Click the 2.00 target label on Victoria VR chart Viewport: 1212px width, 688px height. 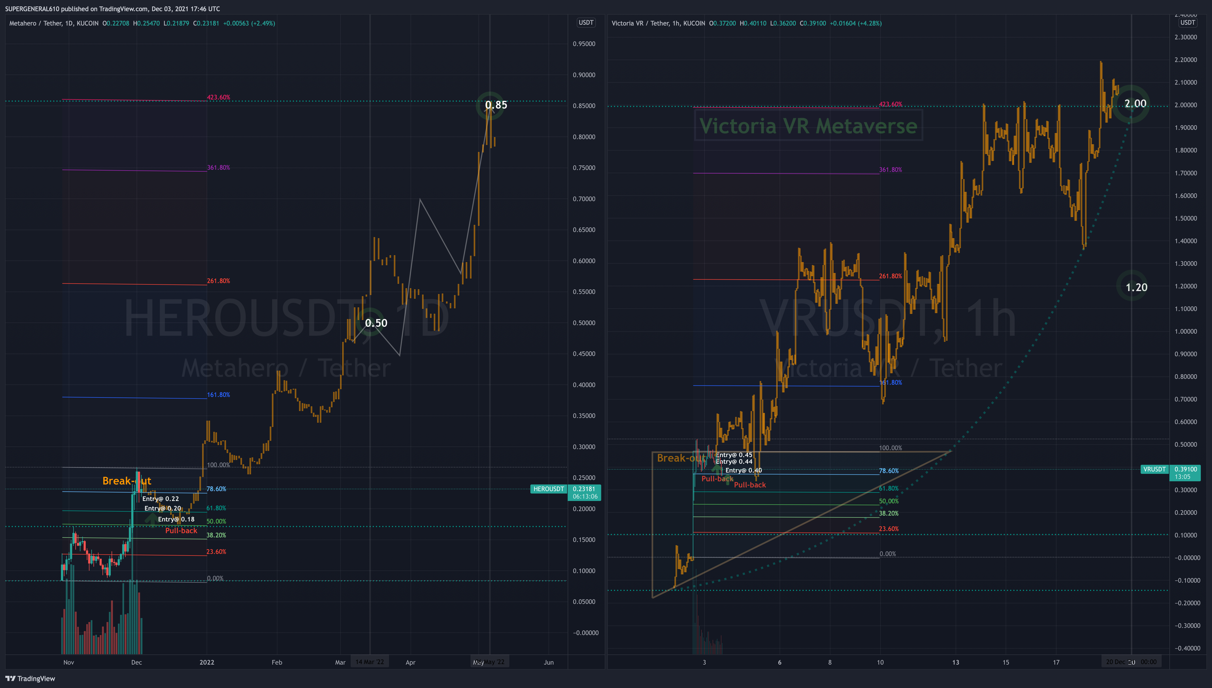tap(1135, 103)
